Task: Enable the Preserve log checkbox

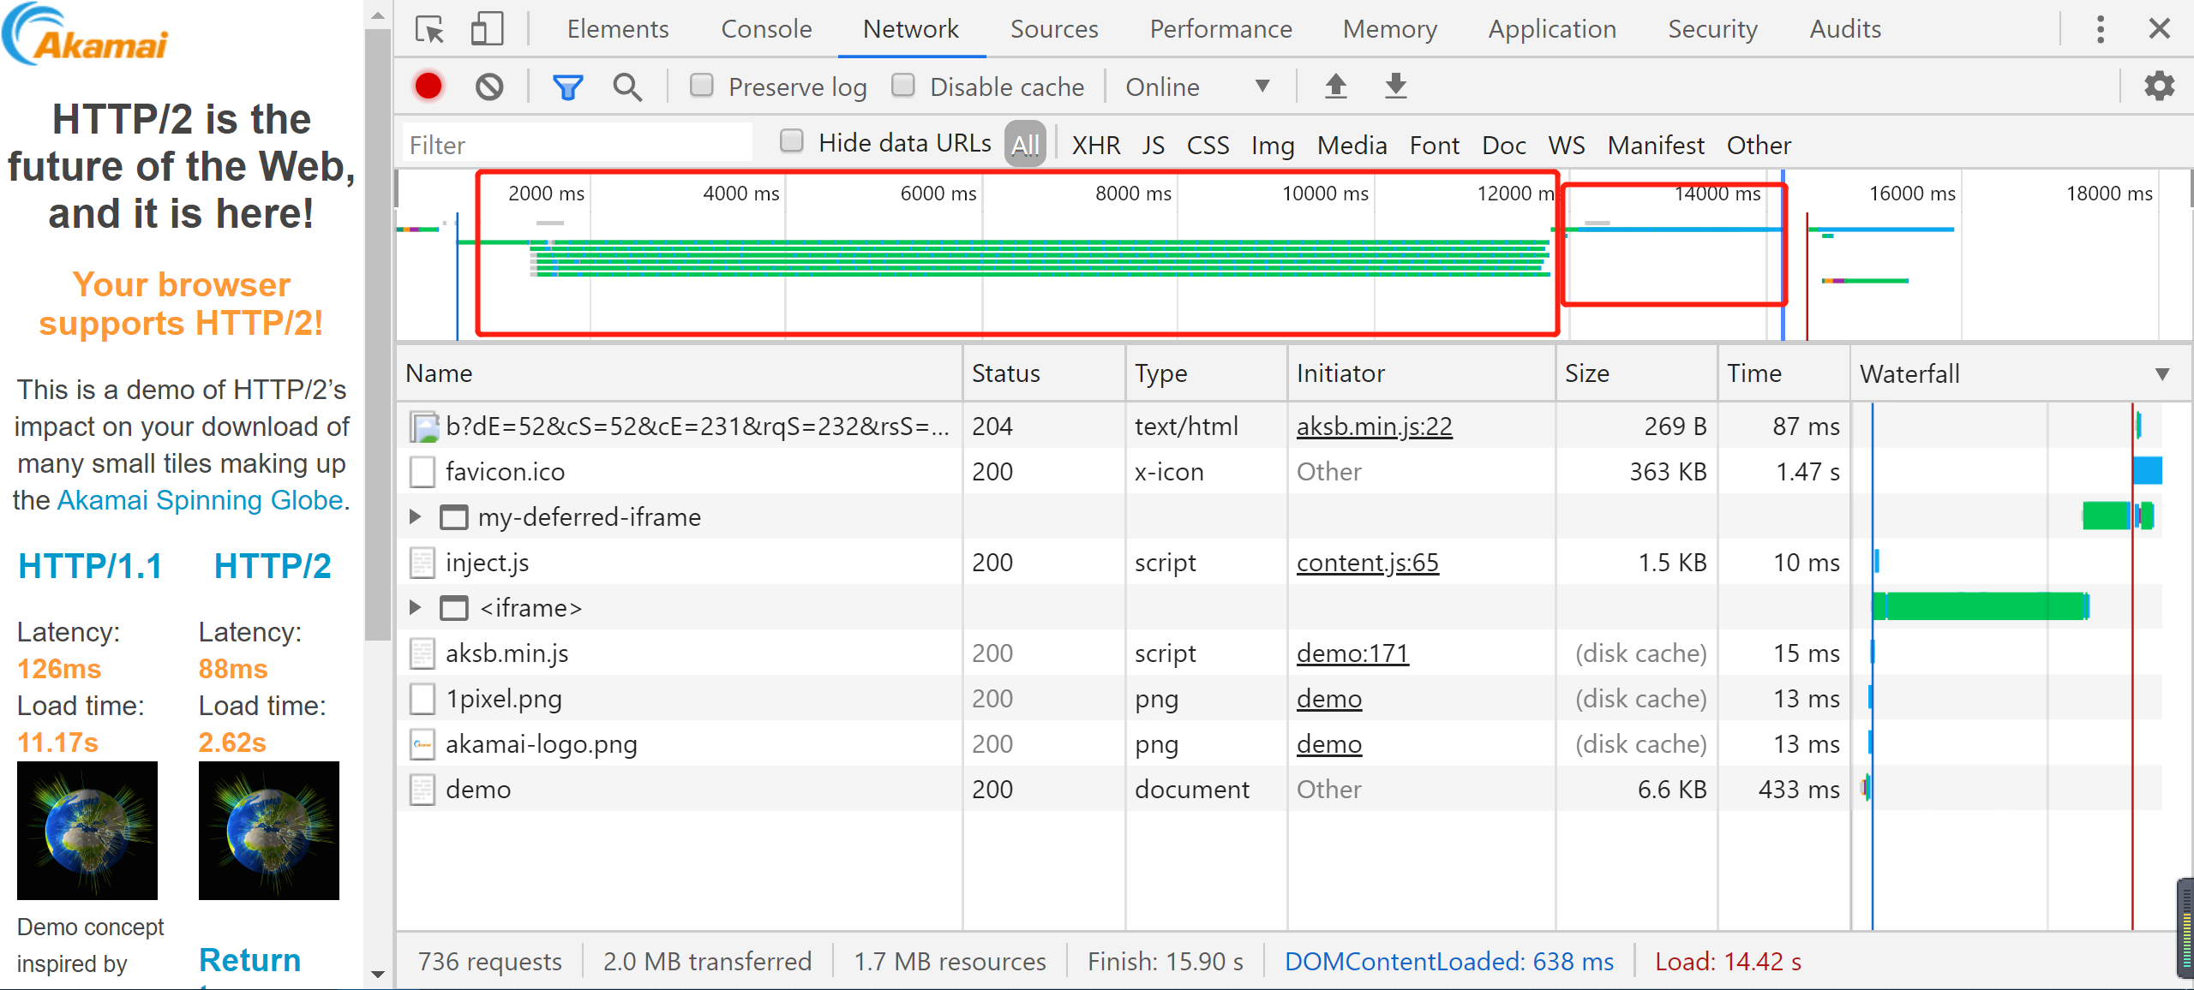Action: (702, 85)
